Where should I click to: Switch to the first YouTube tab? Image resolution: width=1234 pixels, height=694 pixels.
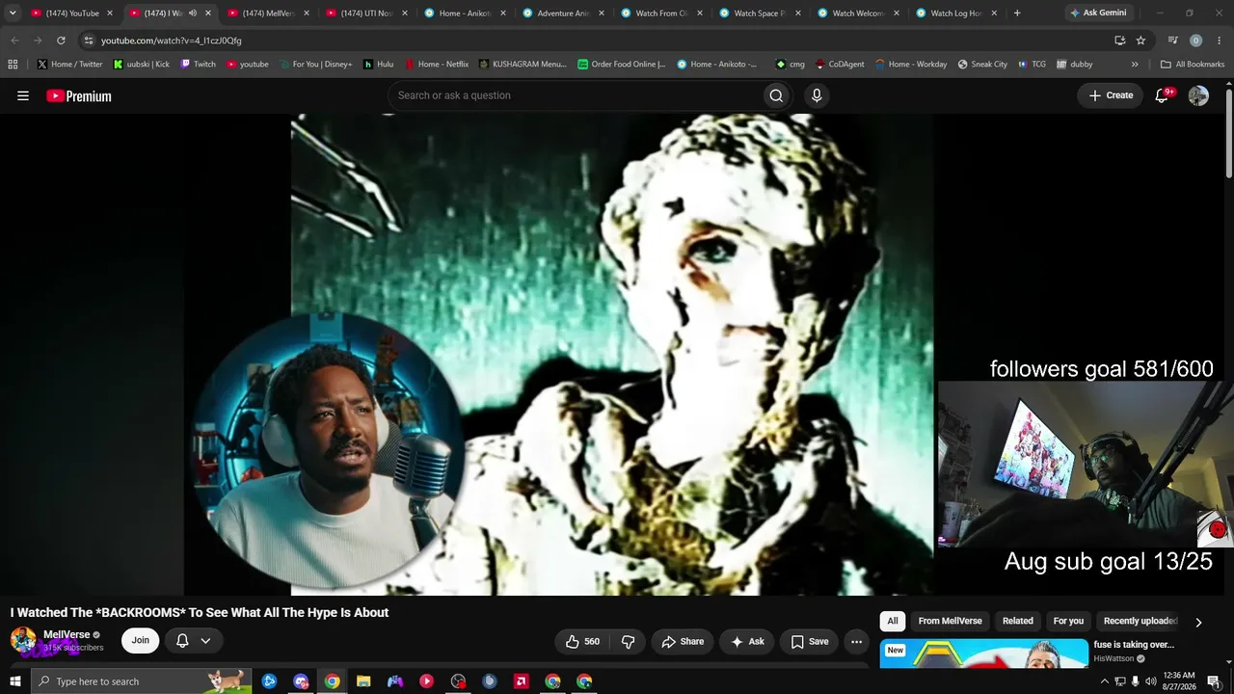70,13
